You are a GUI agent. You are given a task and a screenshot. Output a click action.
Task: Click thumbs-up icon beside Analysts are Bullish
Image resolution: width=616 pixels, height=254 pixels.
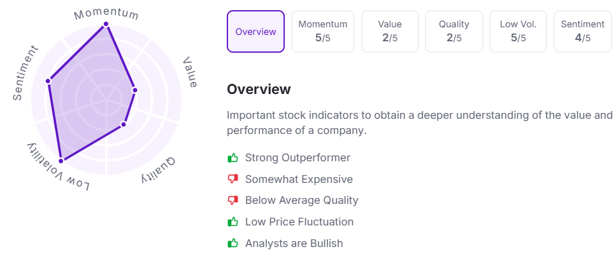tap(233, 243)
